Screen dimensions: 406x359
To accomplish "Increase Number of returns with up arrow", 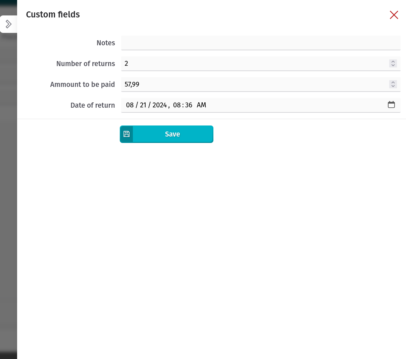I will (393, 61).
